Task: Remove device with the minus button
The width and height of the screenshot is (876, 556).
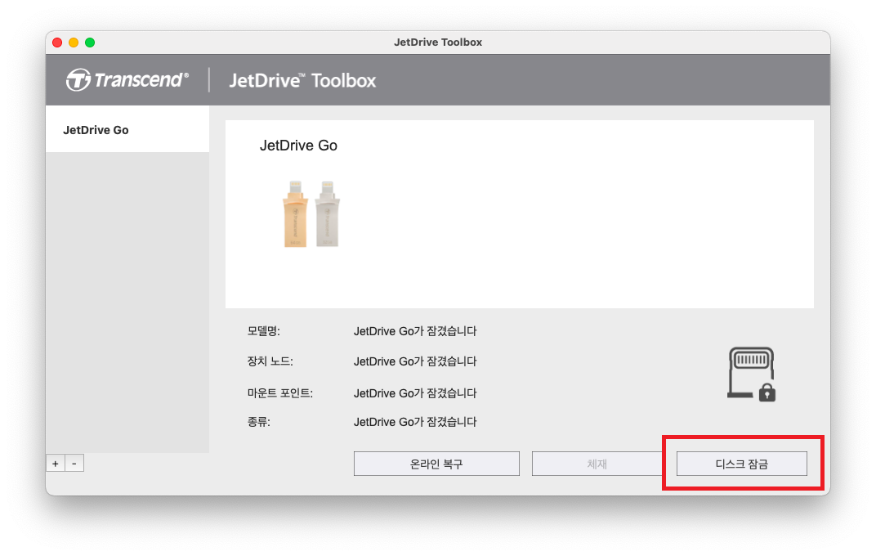Action: pos(74,464)
